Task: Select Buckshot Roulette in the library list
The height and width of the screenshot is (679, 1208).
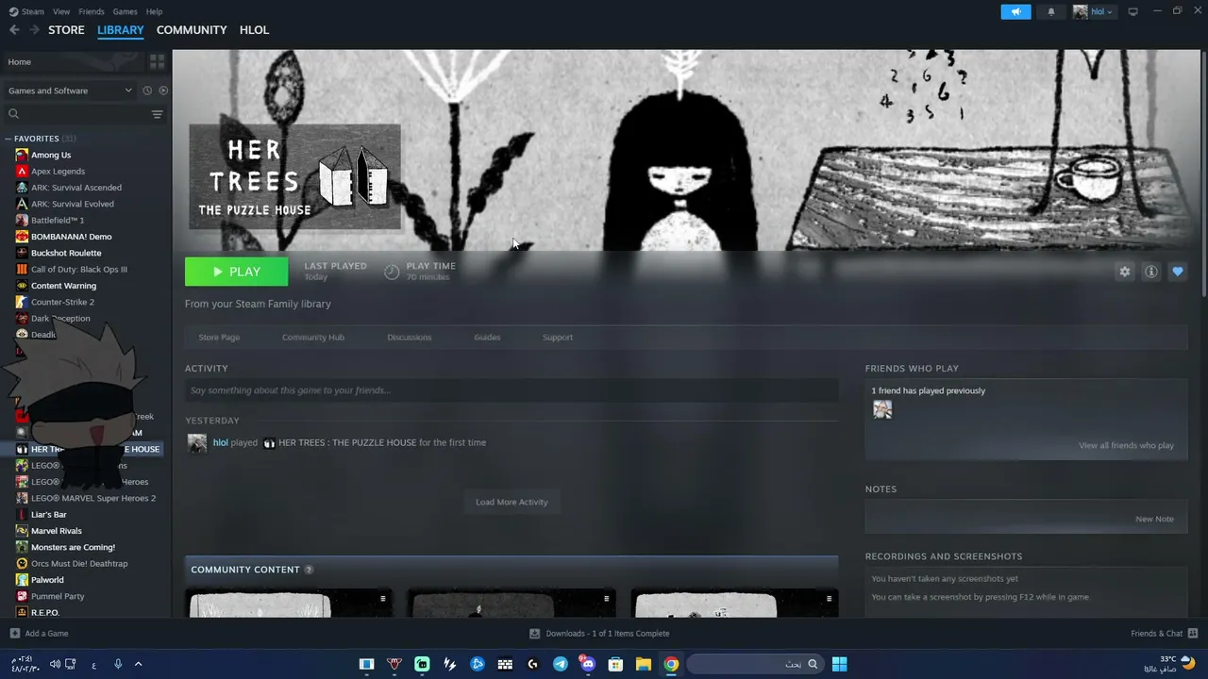Action: [x=66, y=253]
